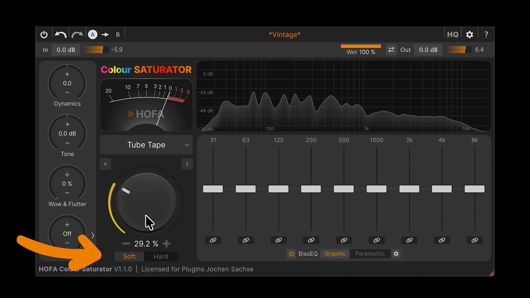Click the 8k EQ fader handle
Image resolution: width=530 pixels, height=298 pixels.
(x=475, y=189)
